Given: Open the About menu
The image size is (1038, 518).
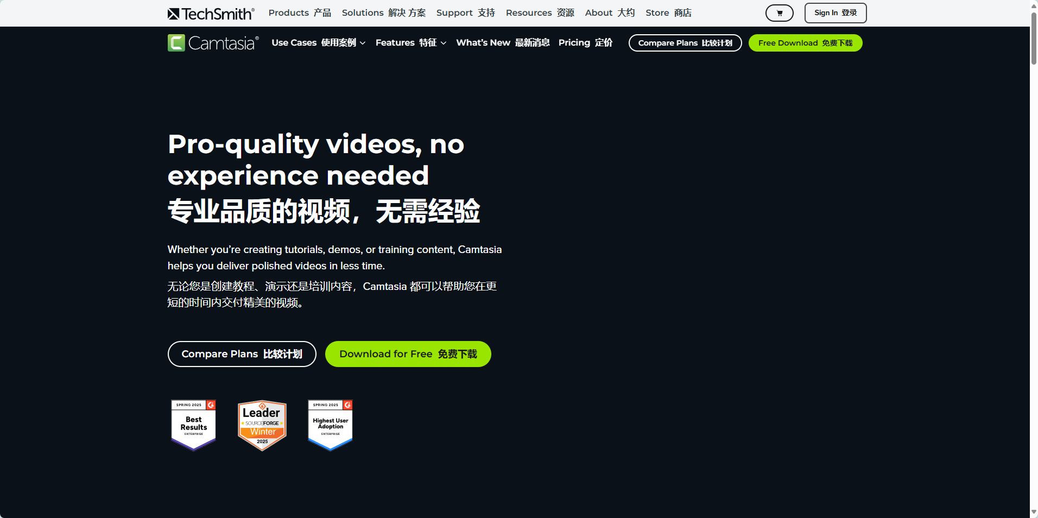Looking at the screenshot, I should pos(610,13).
